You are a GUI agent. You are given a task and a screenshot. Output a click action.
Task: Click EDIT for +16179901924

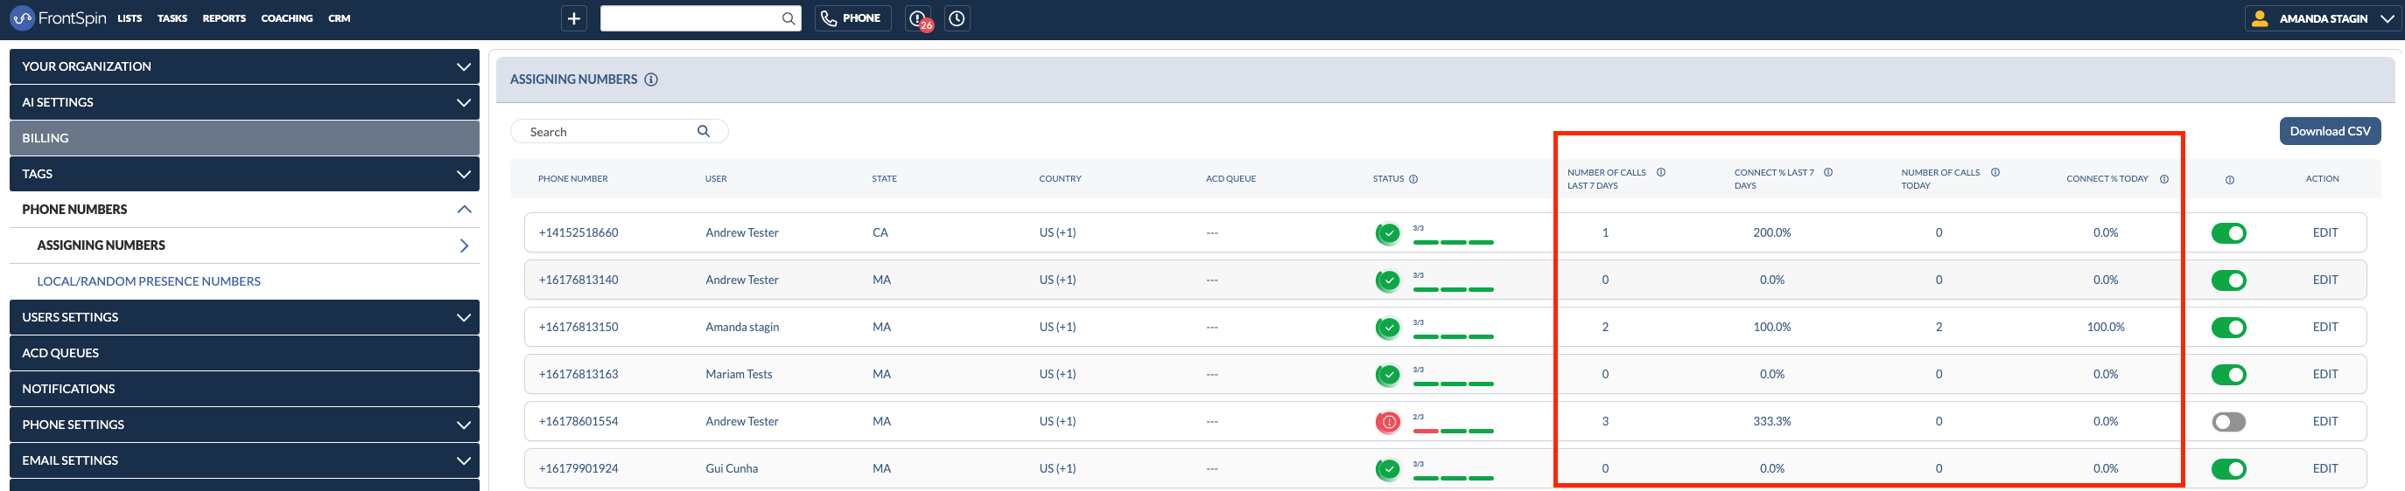(x=2324, y=469)
